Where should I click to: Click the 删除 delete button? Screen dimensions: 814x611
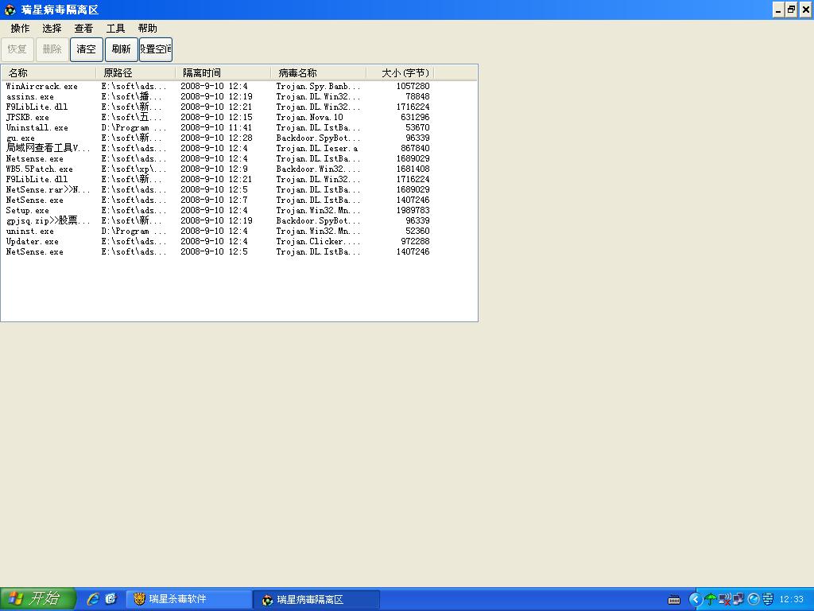point(52,49)
